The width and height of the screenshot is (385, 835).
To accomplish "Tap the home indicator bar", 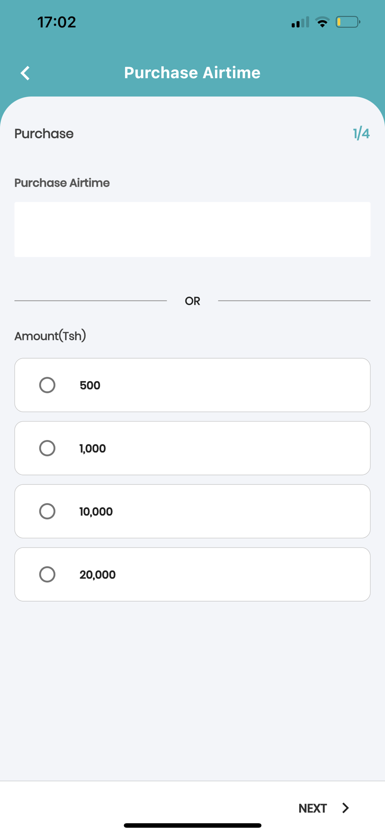I will (x=192, y=825).
